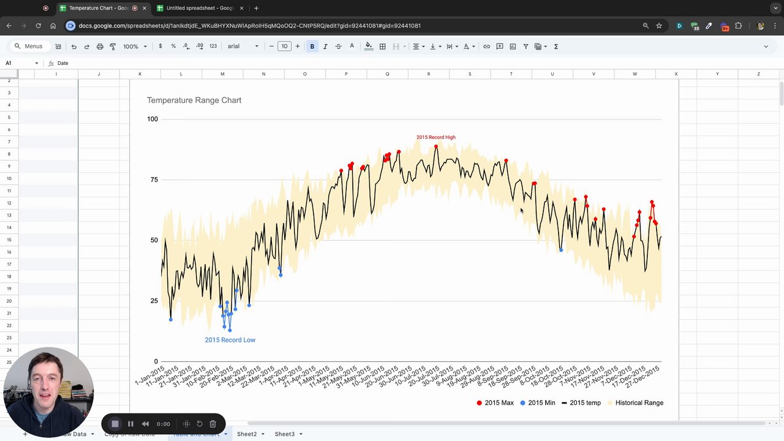Open the 123 more formats menu
This screenshot has height=441, width=784.
(213, 47)
